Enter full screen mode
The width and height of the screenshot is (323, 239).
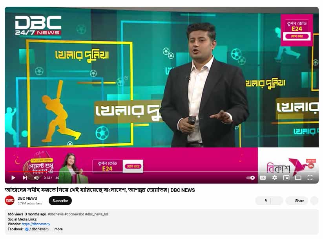tap(310, 178)
